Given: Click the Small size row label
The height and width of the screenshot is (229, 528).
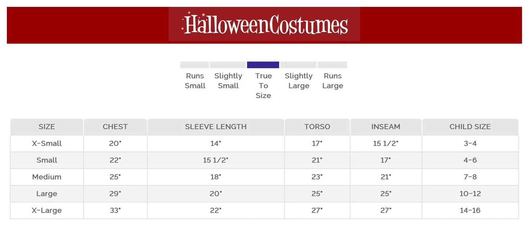Looking at the screenshot, I should coord(47,160).
